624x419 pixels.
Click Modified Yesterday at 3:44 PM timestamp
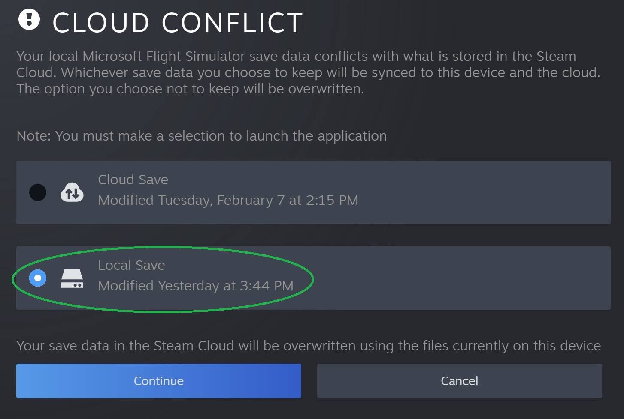(x=196, y=286)
